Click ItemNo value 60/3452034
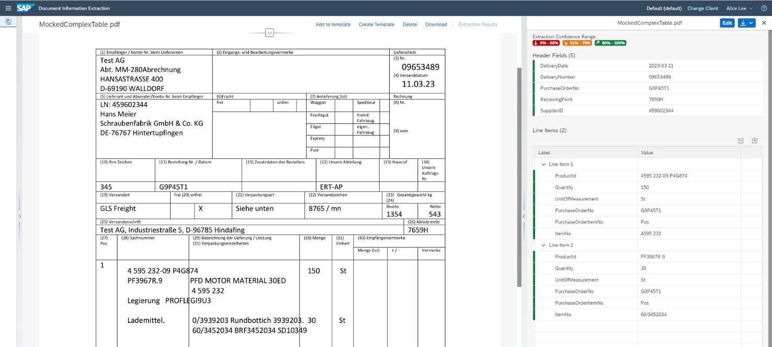This screenshot has height=347, width=772. [x=653, y=315]
